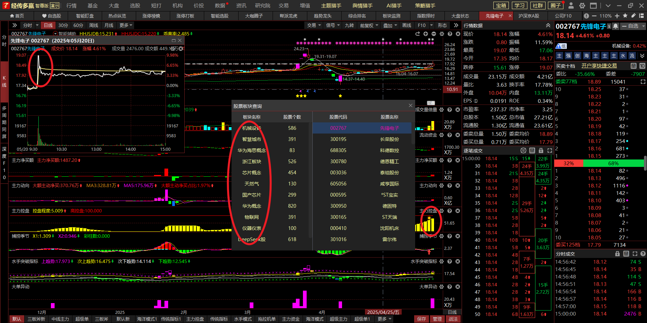Click the star favorite icon in tab bar
647x323 pixels.
(625, 16)
